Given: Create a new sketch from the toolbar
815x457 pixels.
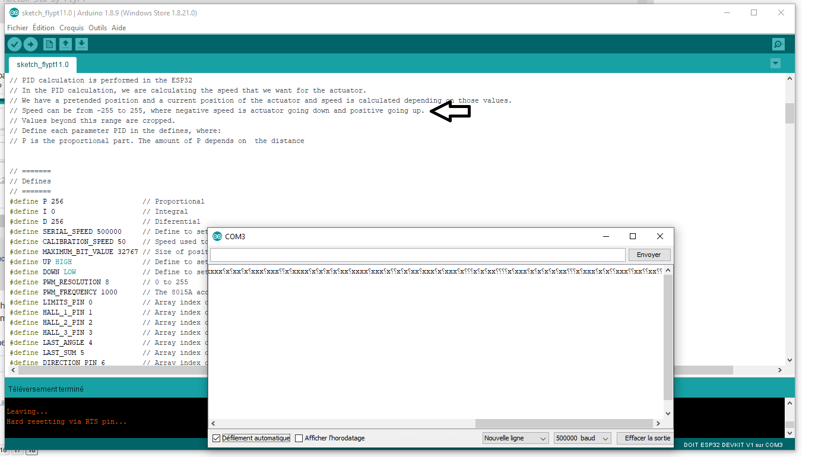Looking at the screenshot, I should (x=49, y=44).
